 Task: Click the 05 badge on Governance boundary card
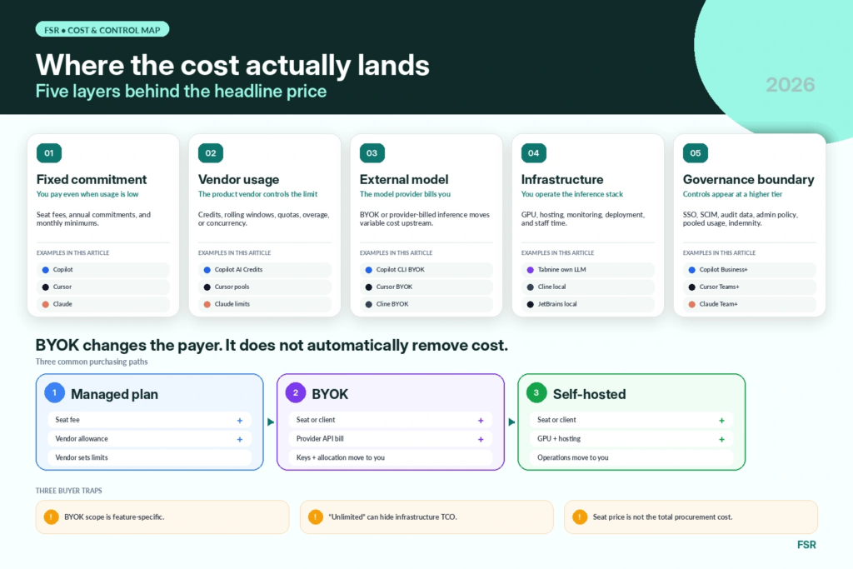pos(696,152)
